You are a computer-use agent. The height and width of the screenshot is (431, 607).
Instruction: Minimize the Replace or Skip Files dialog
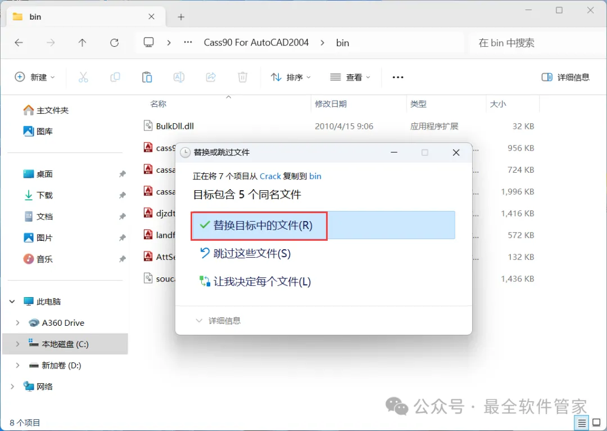pyautogui.click(x=394, y=152)
